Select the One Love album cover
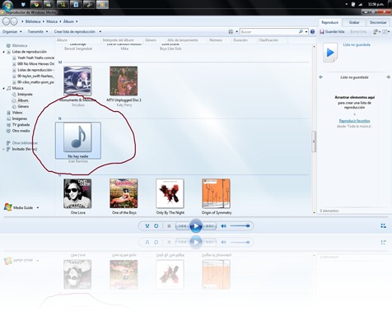Image resolution: width=392 pixels, height=311 pixels. [77, 193]
